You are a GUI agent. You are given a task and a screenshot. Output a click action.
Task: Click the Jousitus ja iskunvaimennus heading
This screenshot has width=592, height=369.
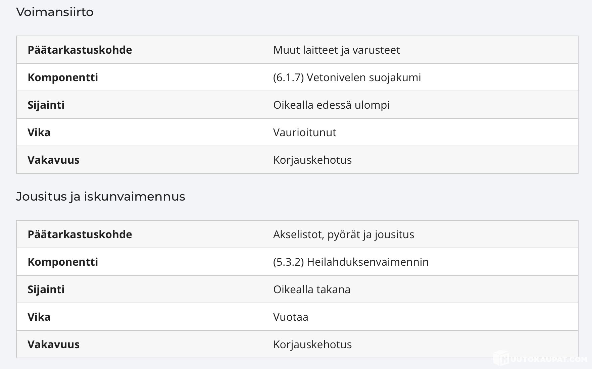(x=101, y=197)
